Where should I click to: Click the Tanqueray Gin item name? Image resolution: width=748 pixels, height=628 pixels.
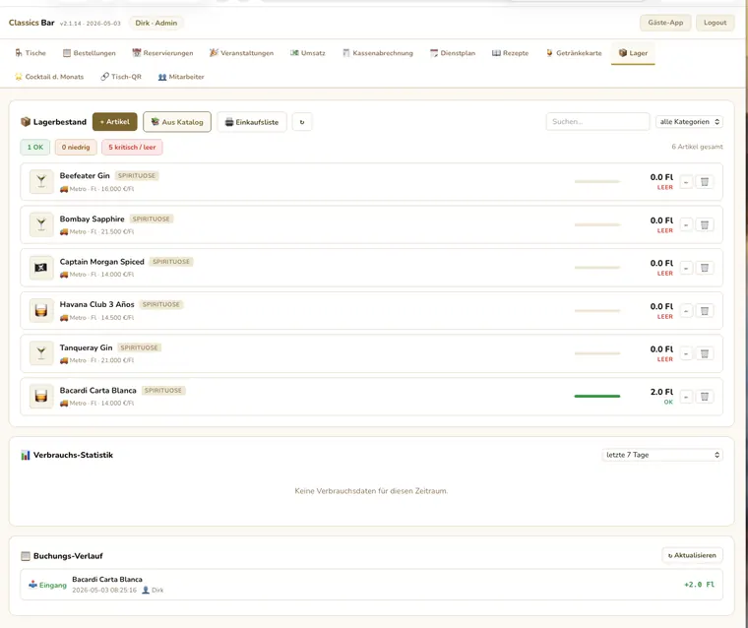86,347
